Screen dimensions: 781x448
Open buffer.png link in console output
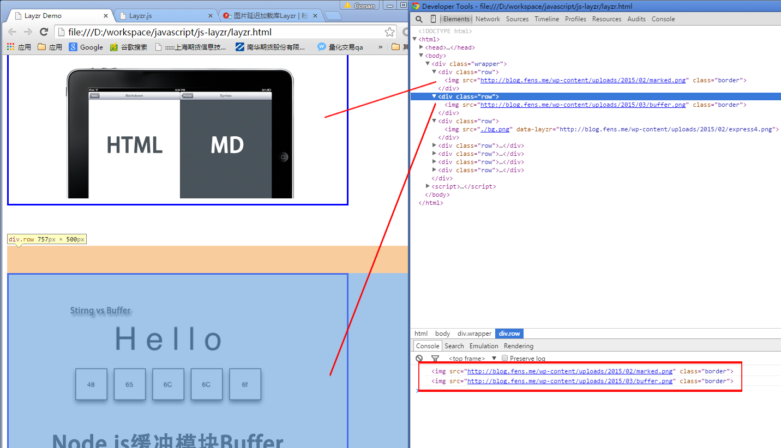pyautogui.click(x=570, y=381)
